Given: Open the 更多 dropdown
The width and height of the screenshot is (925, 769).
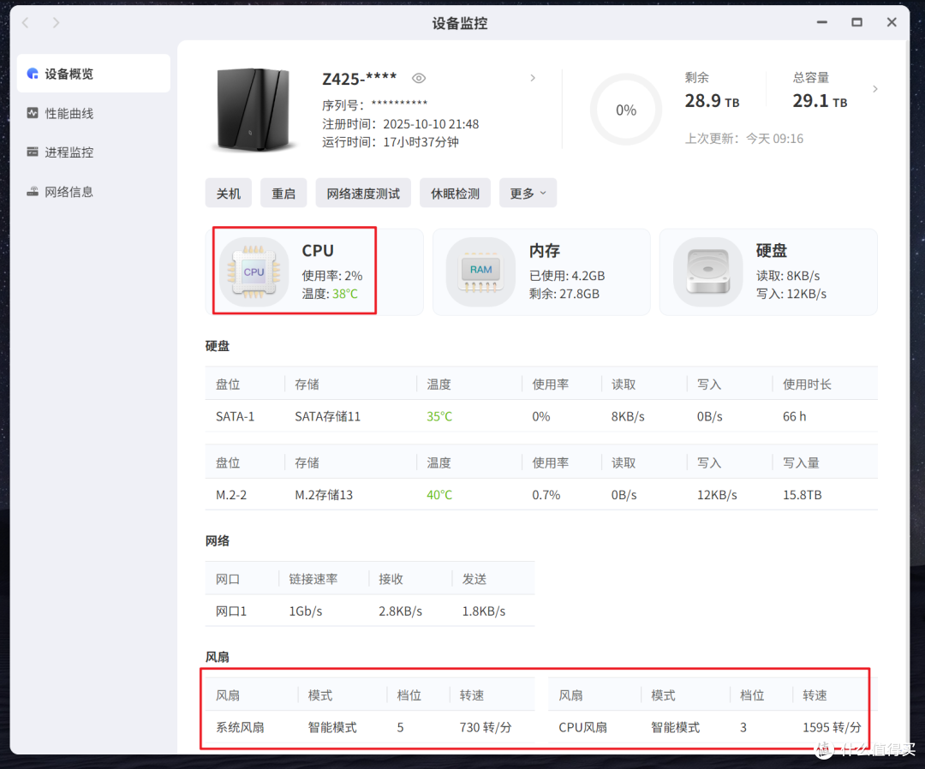Looking at the screenshot, I should [528, 194].
